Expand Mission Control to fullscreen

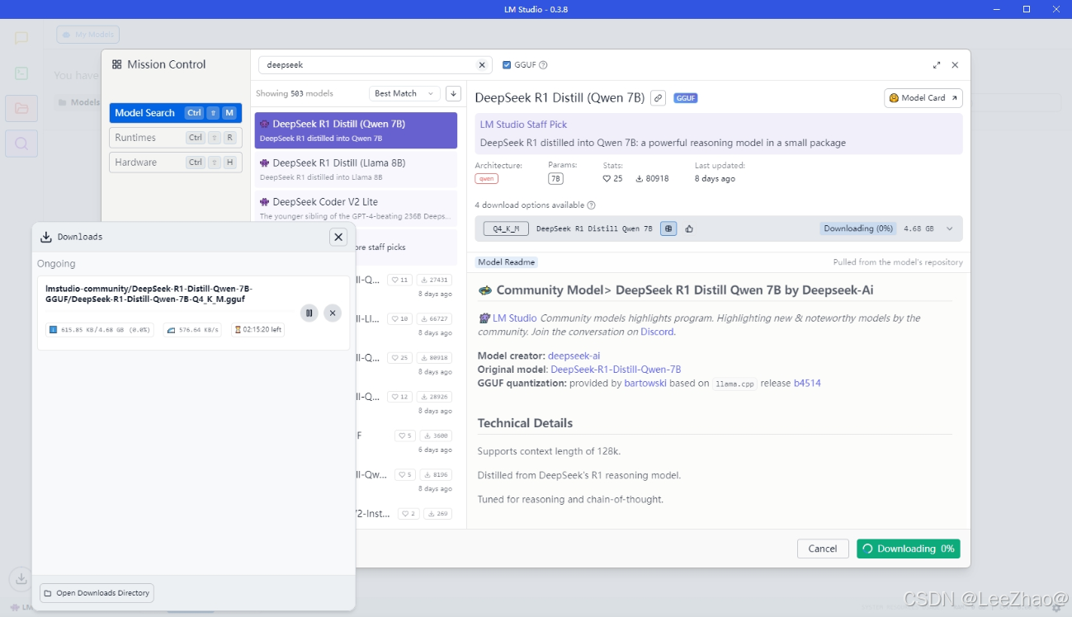(x=937, y=65)
